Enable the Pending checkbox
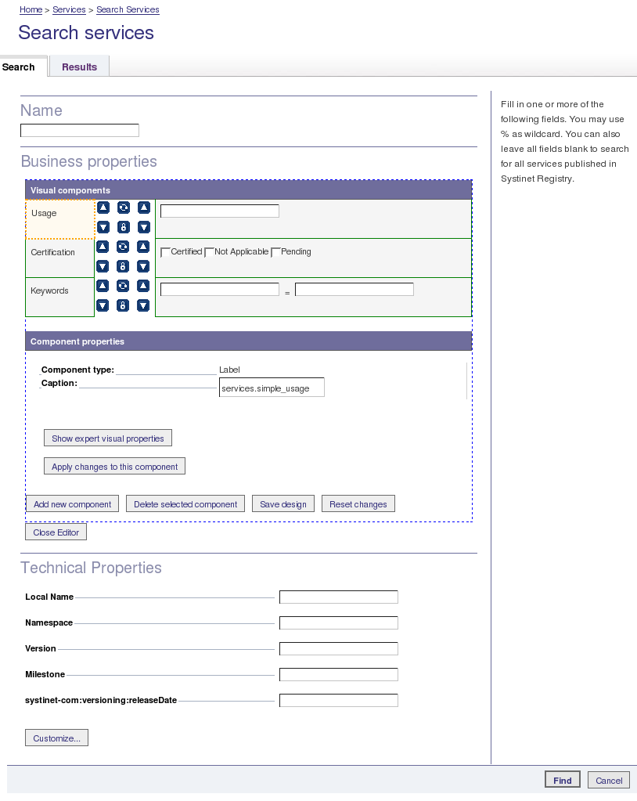Screen dimensions: 637x801 click(275, 252)
